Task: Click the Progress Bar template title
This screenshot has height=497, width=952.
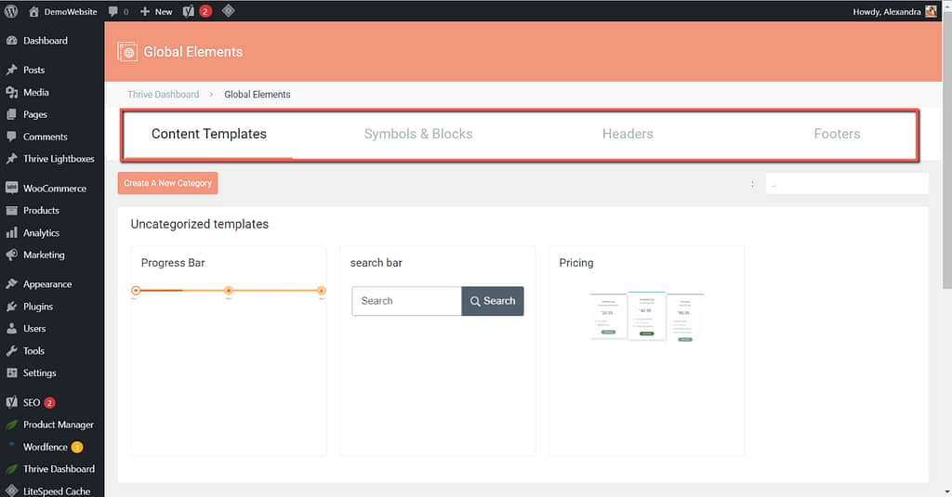Action: click(x=173, y=263)
